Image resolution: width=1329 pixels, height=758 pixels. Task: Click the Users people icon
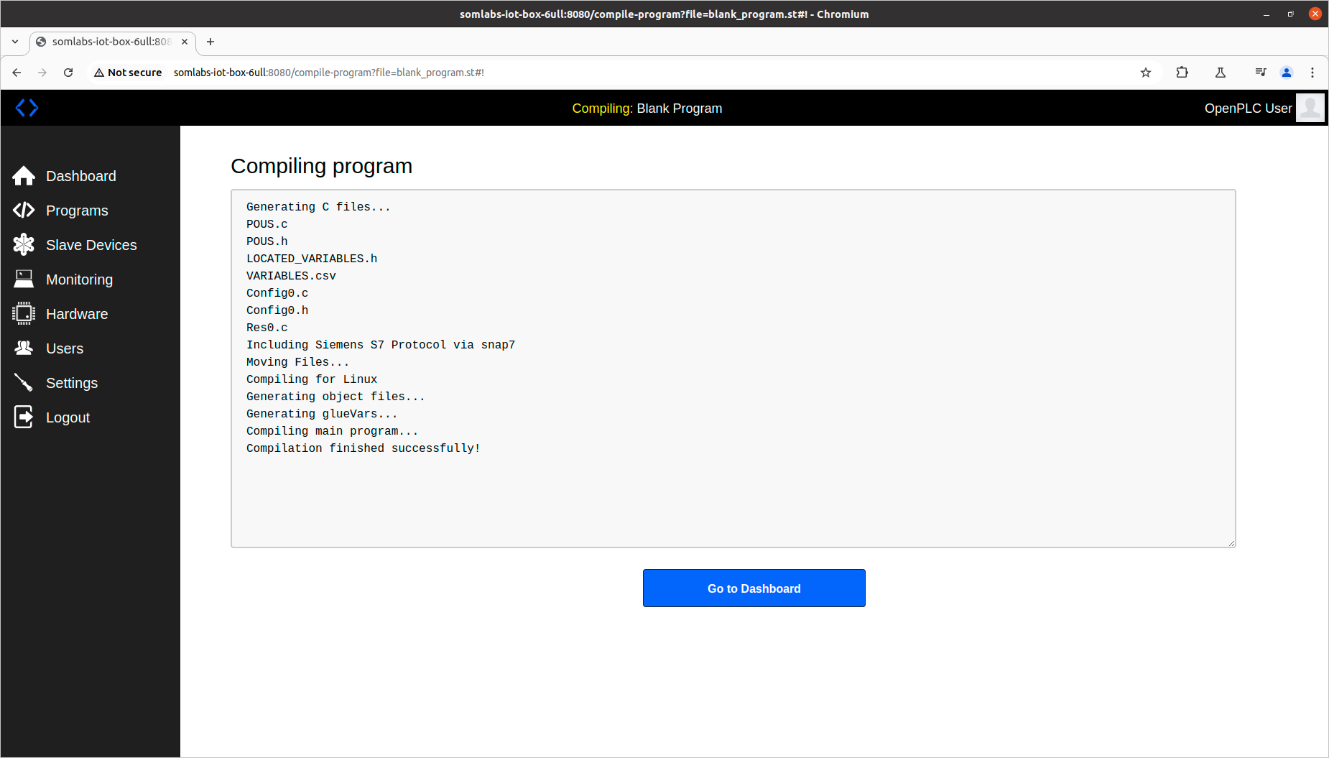24,348
